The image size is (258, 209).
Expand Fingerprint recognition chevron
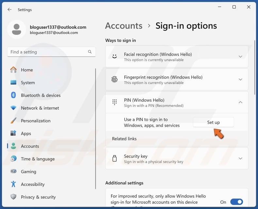240,80
